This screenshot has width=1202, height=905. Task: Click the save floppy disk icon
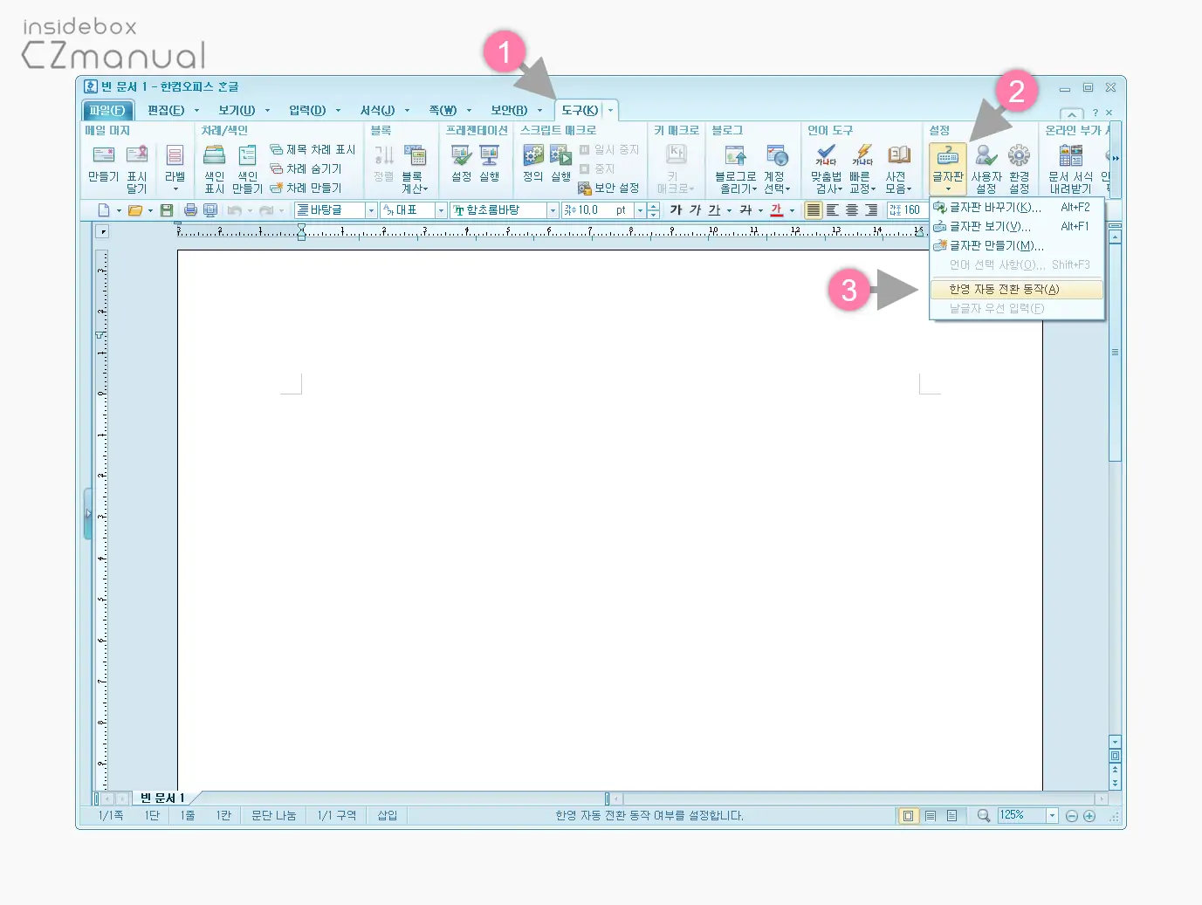tap(166, 210)
